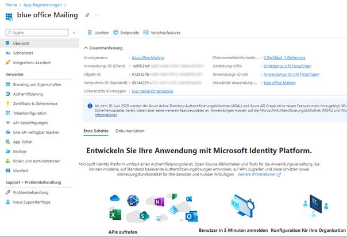Click the Authentifizierung icon

[x=8, y=94]
